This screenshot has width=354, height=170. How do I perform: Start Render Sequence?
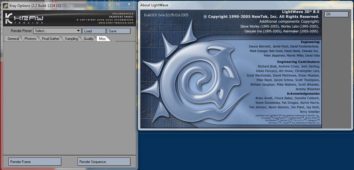pyautogui.click(x=104, y=162)
